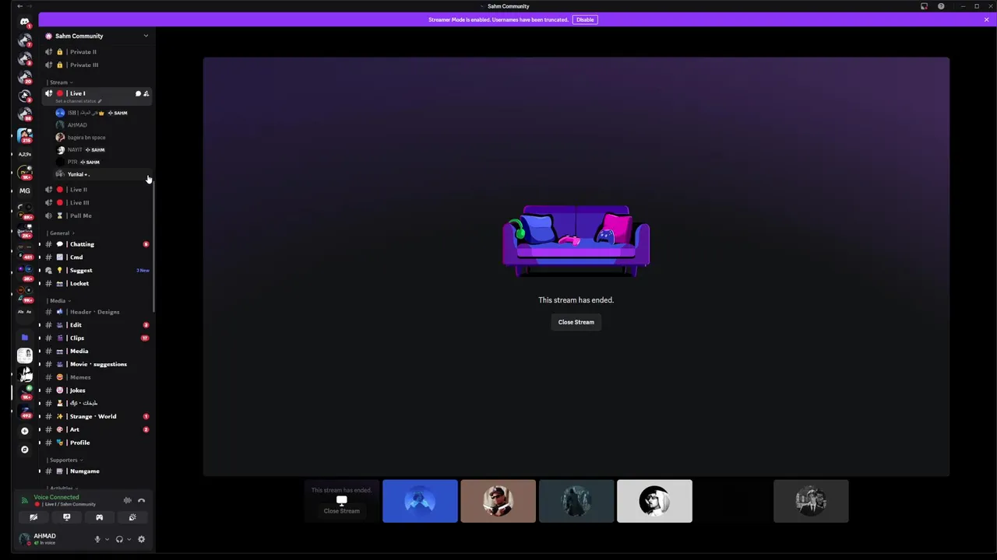Select user bagera bn space
Viewport: 997px width, 560px height.
(102, 138)
